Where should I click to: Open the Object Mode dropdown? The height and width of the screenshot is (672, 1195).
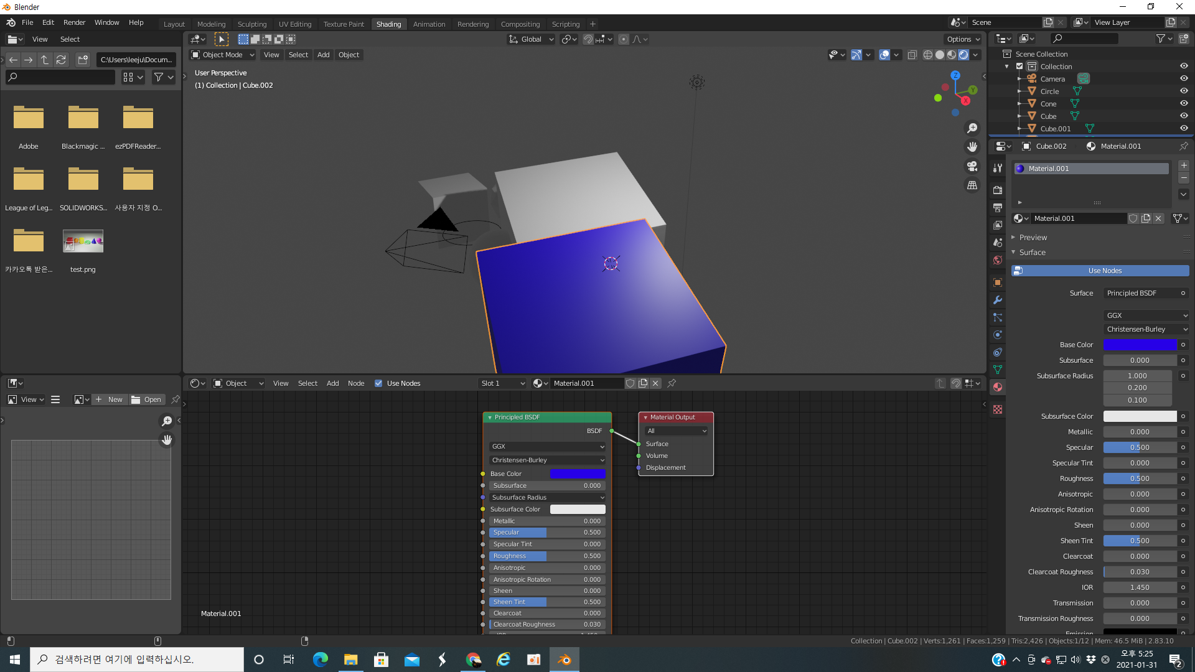222,55
